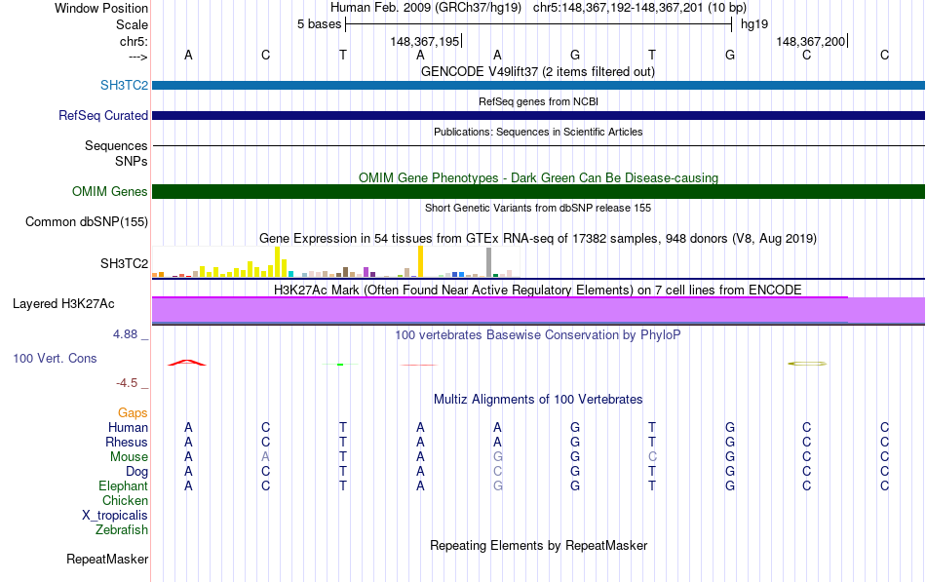Click the H3K27Ac Mark track title
The height and width of the screenshot is (582, 926).
[x=537, y=291]
